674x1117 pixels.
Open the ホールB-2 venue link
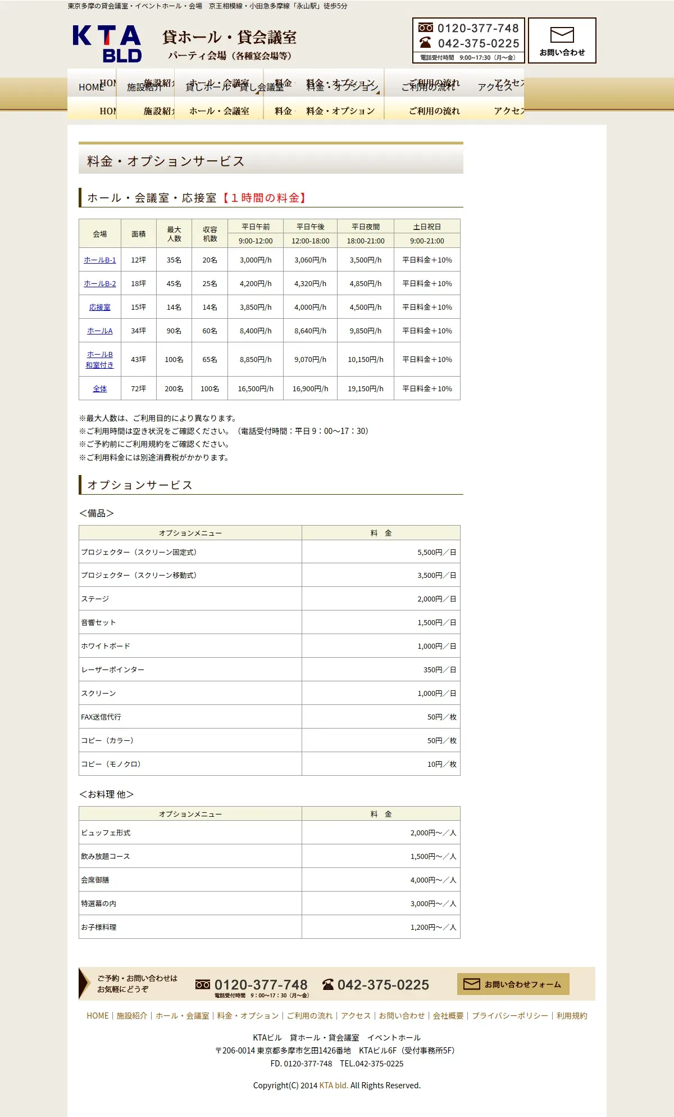(100, 283)
